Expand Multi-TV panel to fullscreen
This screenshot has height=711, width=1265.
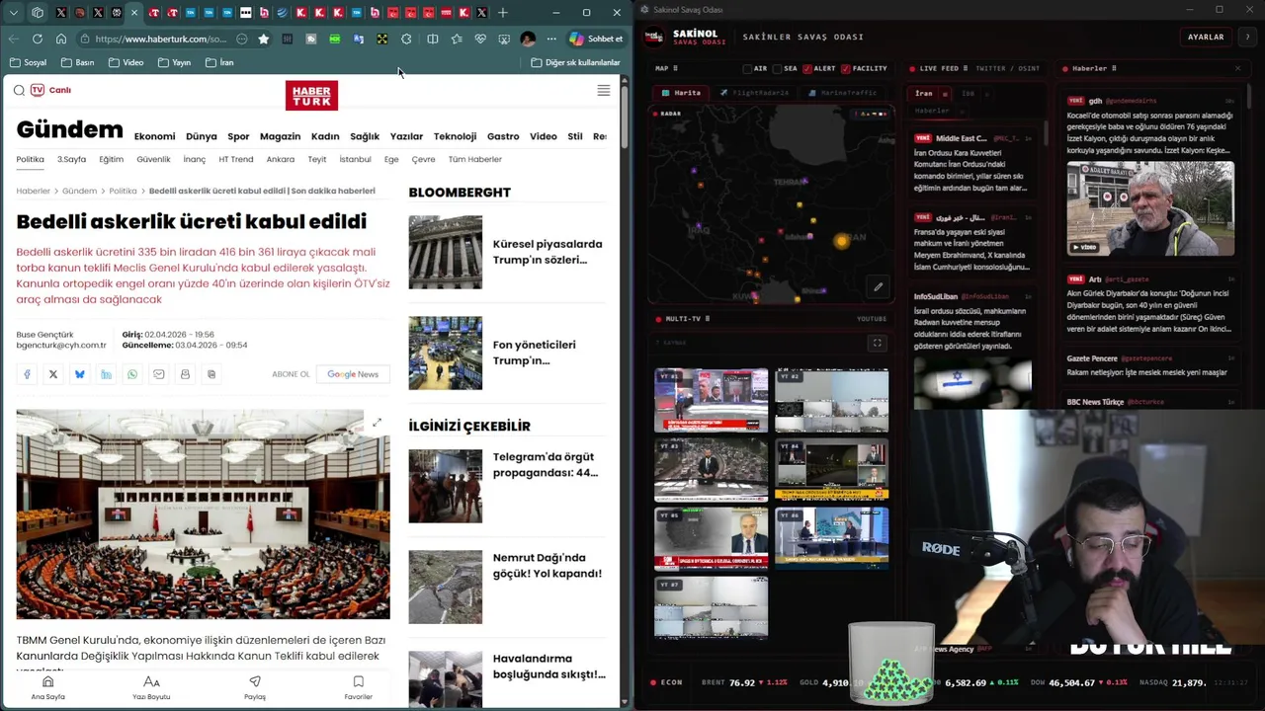[x=877, y=343]
